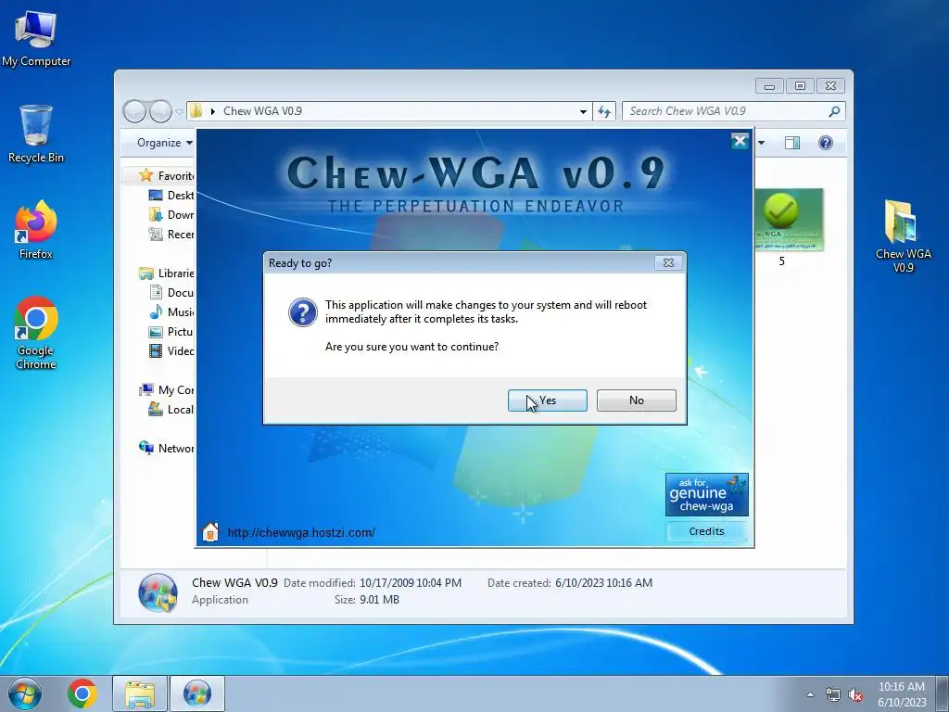Click the details pane application icon
Screen dimensions: 949x712
(158, 592)
